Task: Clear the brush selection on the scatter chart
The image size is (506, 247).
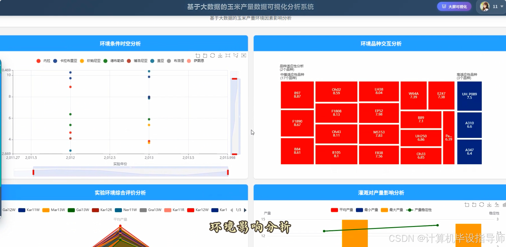Action: [243, 55]
